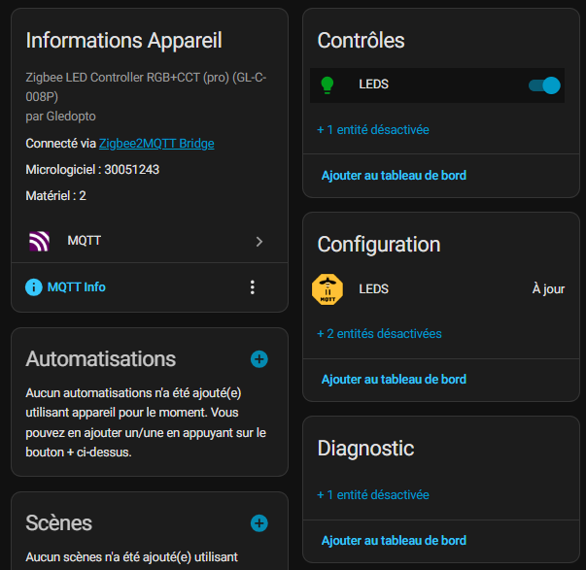This screenshot has width=586, height=570.
Task: Click the yellow Zigbee2MQTT LEDS update icon
Action: tap(327, 289)
